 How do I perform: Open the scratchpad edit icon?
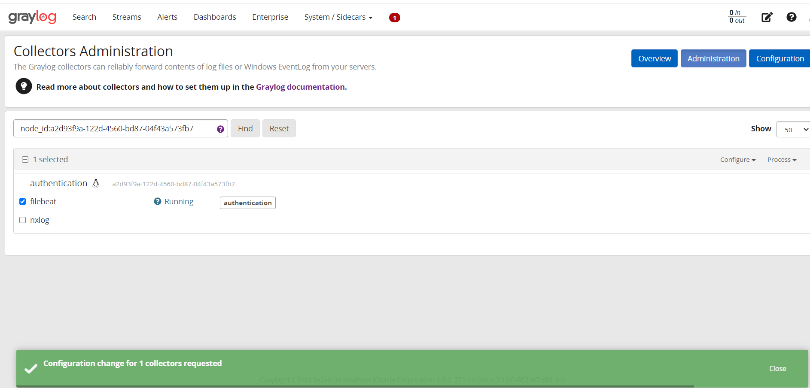[x=767, y=17]
